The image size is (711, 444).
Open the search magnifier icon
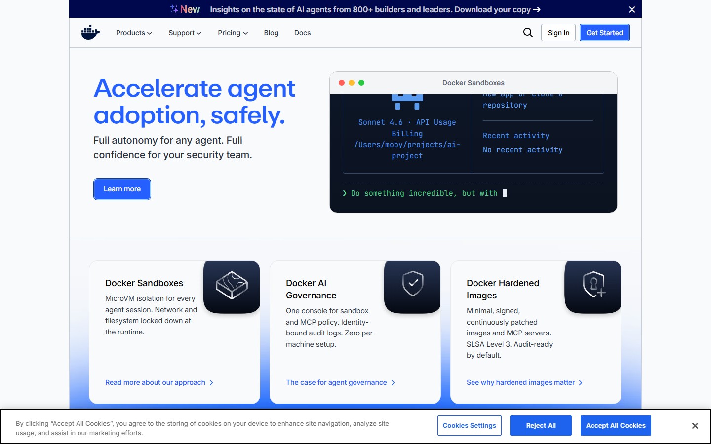click(528, 33)
